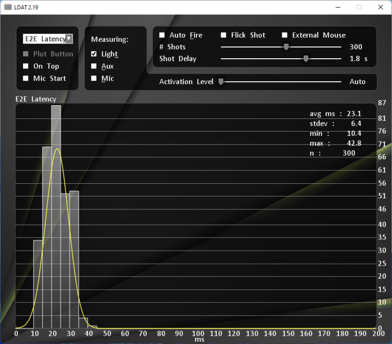The height and width of the screenshot is (344, 392).
Task: Minimize the LDAT window
Action: 338,7
